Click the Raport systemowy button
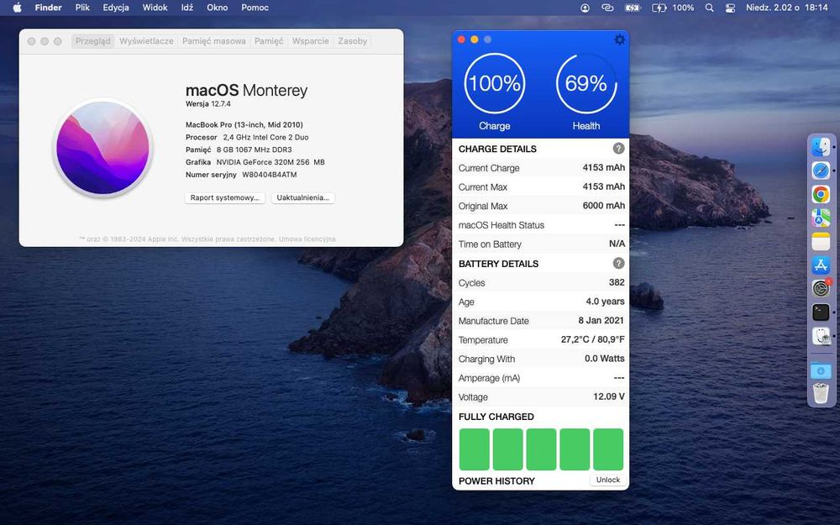 (x=225, y=197)
